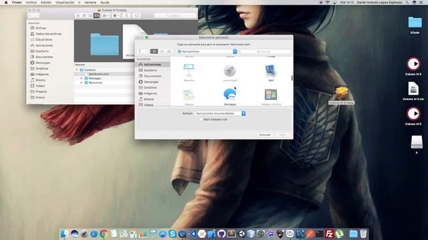428x240 pixels.
Task: Select the distribution.dist file row
Action: 104,74
